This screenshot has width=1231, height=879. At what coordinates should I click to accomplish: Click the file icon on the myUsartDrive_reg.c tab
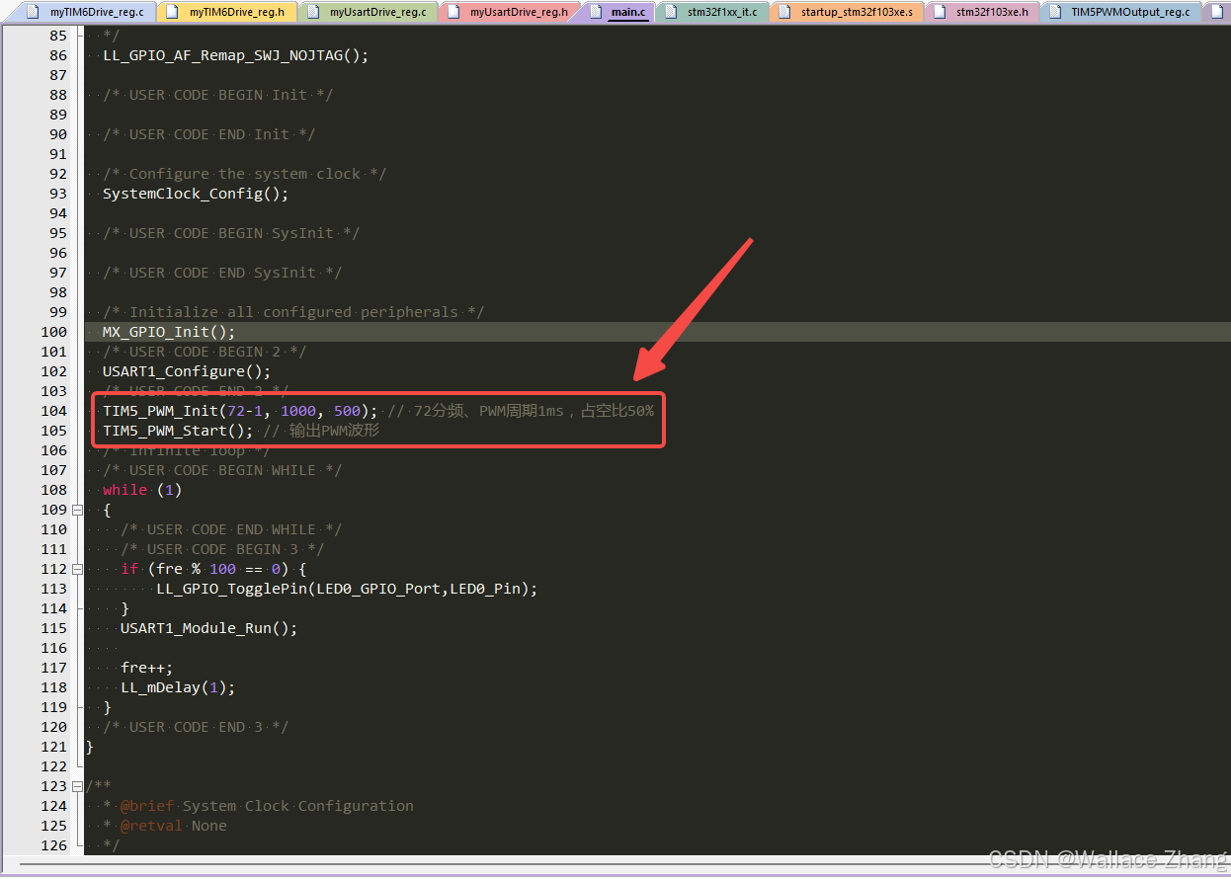coord(314,12)
